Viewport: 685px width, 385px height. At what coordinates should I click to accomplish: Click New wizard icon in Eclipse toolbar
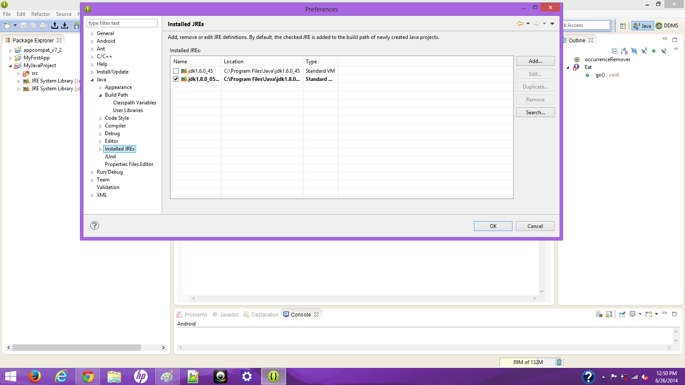(7, 26)
